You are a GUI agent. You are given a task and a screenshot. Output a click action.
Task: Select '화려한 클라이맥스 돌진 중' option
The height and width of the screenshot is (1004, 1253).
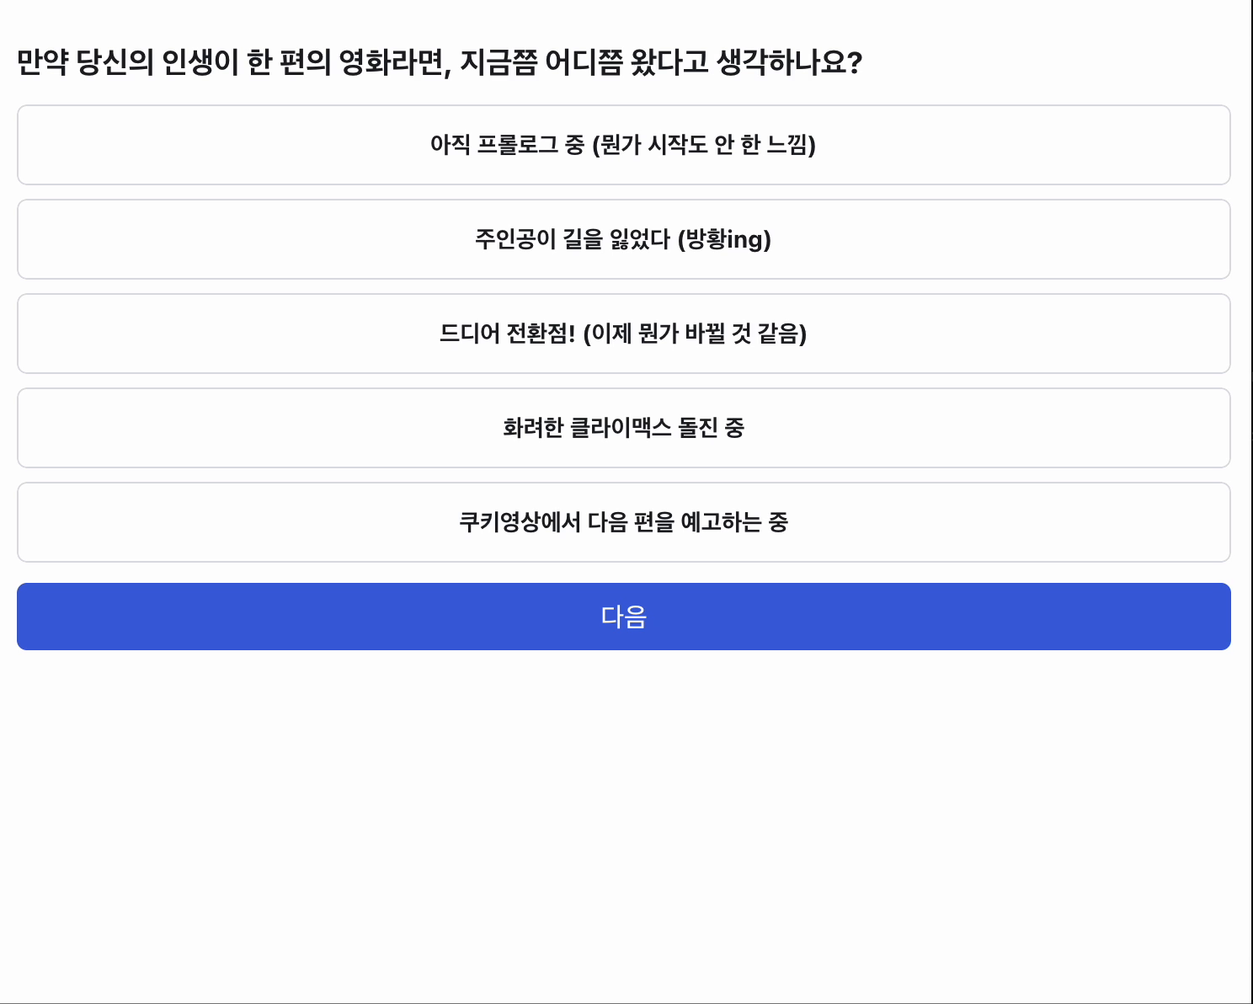click(623, 428)
